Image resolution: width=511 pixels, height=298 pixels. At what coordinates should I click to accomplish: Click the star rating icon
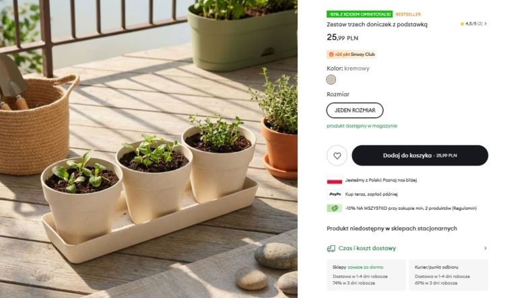[463, 24]
